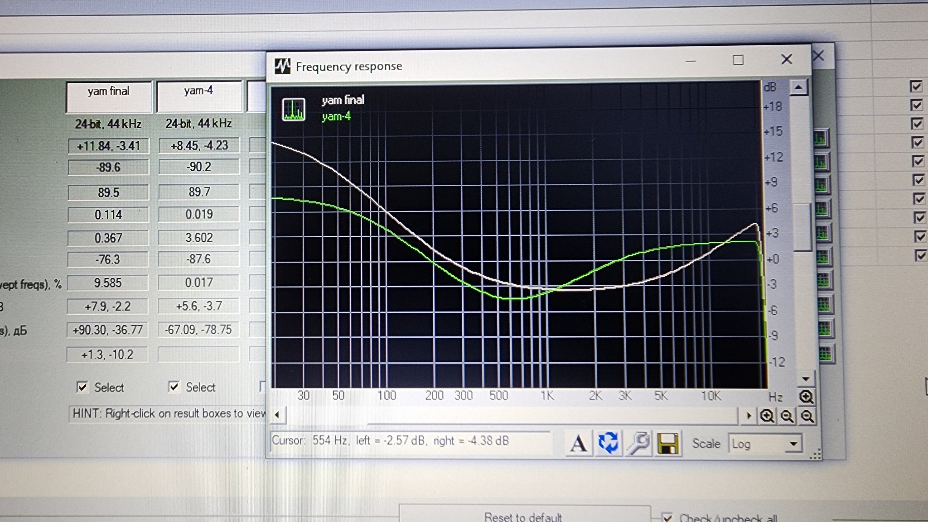Viewport: 928px width, 522px height.
Task: Click the +5.6, -3.7 result box
Action: pyautogui.click(x=198, y=306)
